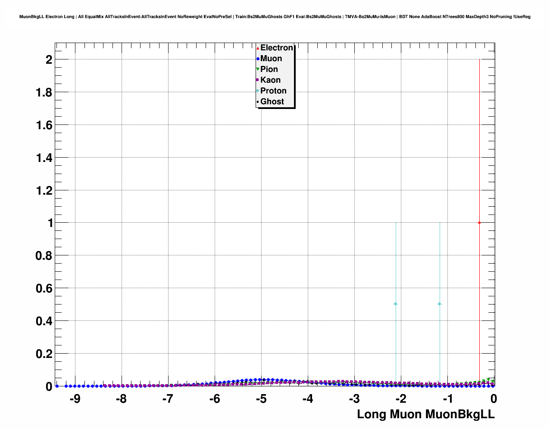Click the black Ghost diamond marker in legend
This screenshot has height=429, width=550.
coord(258,102)
